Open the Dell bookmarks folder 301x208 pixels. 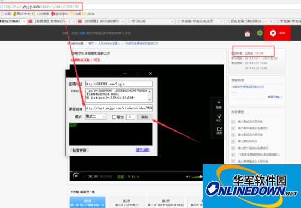click(x=75, y=14)
